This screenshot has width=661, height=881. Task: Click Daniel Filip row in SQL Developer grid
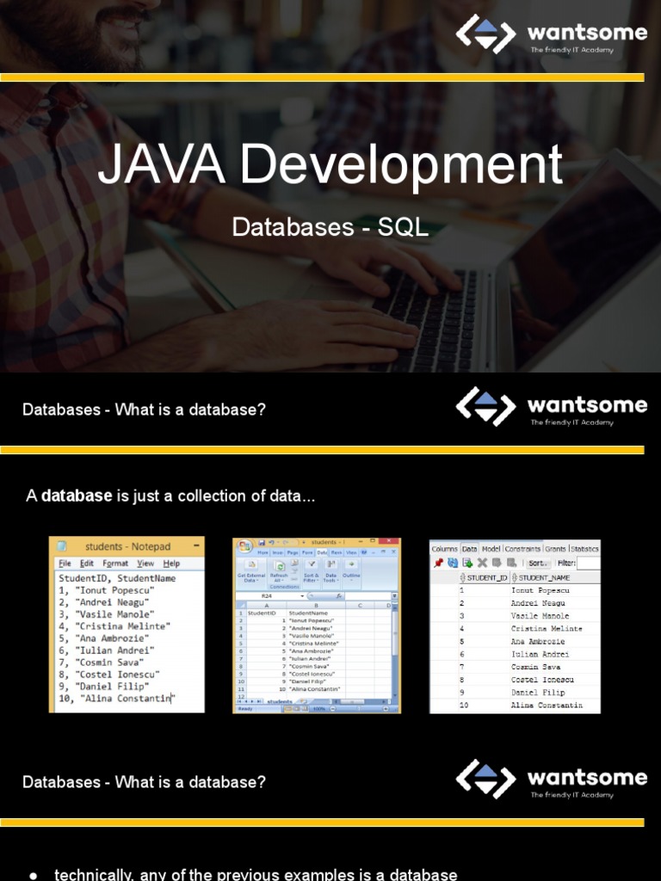[515, 693]
